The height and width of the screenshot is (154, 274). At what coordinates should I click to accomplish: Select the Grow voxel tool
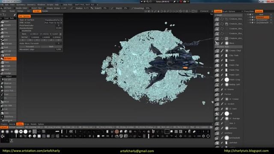9,21
